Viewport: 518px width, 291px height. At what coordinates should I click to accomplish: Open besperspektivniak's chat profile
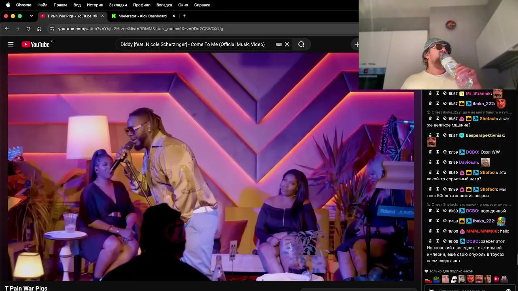pyautogui.click(x=485, y=135)
